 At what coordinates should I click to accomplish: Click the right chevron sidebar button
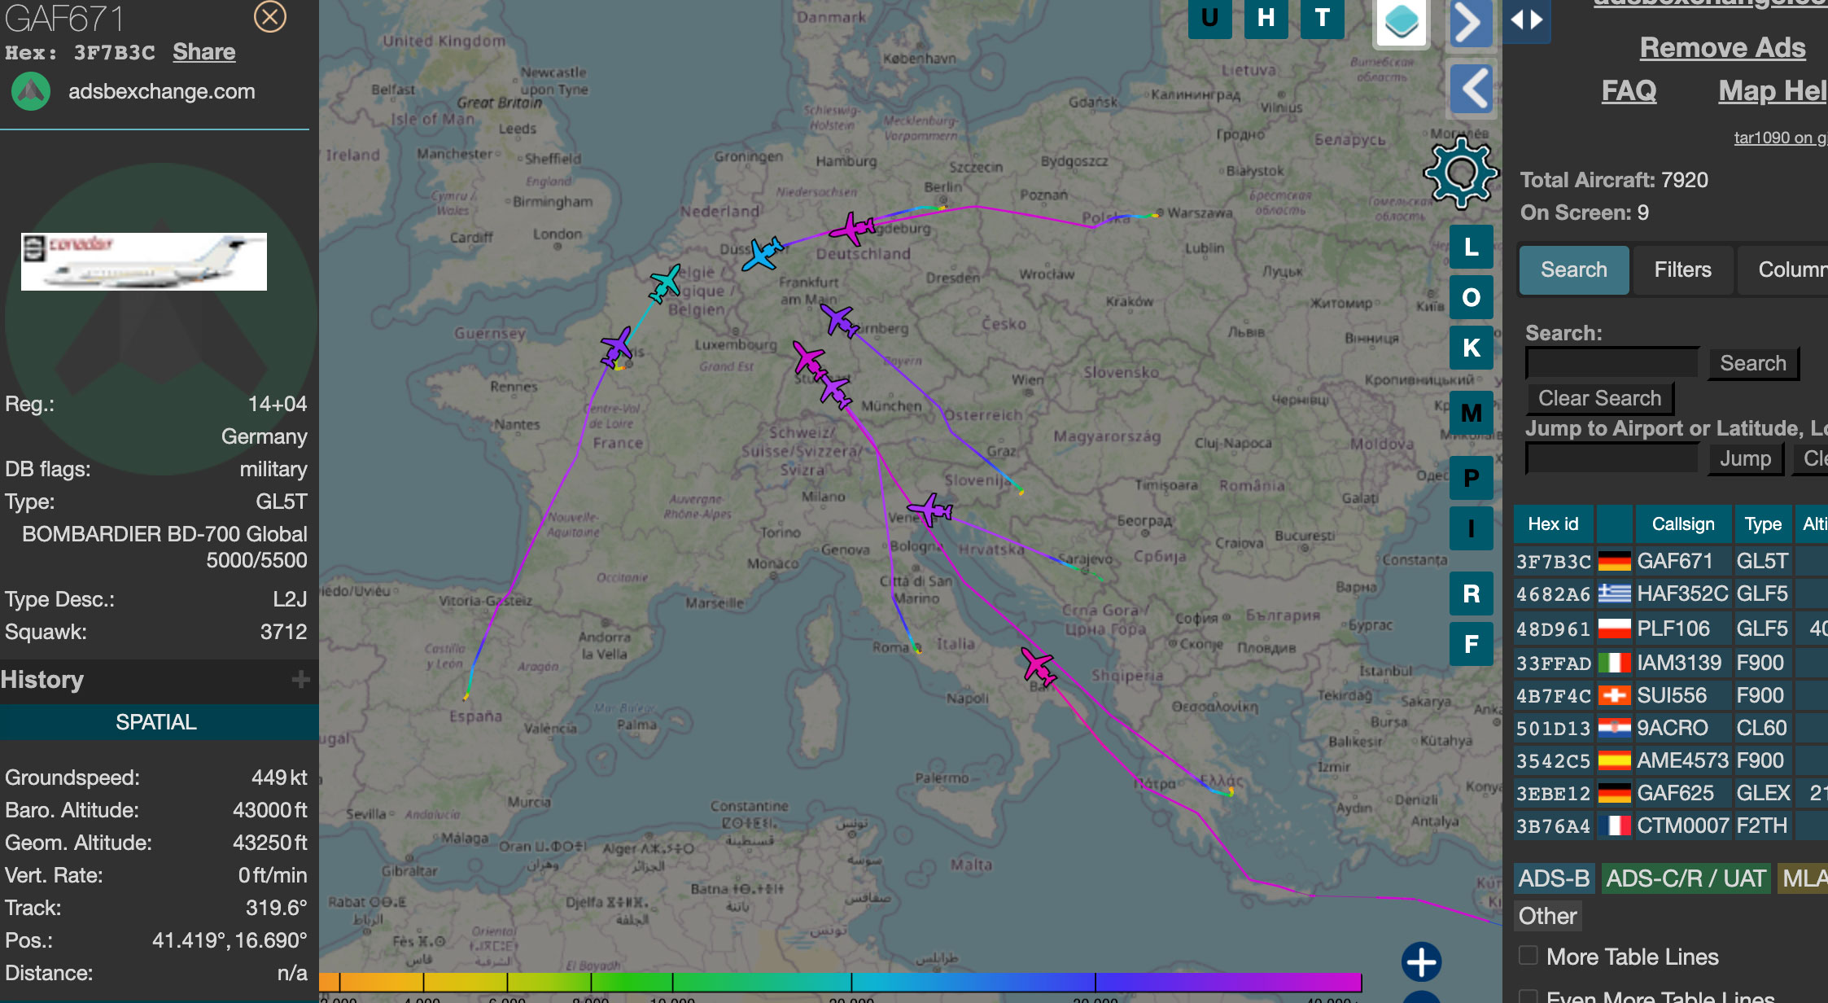coord(1470,24)
